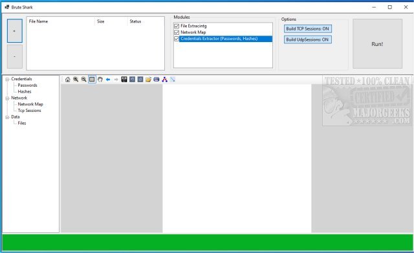Screen dimensions: 414x253
Task: Click the zoom in magnifier icon
Action: click(x=76, y=79)
